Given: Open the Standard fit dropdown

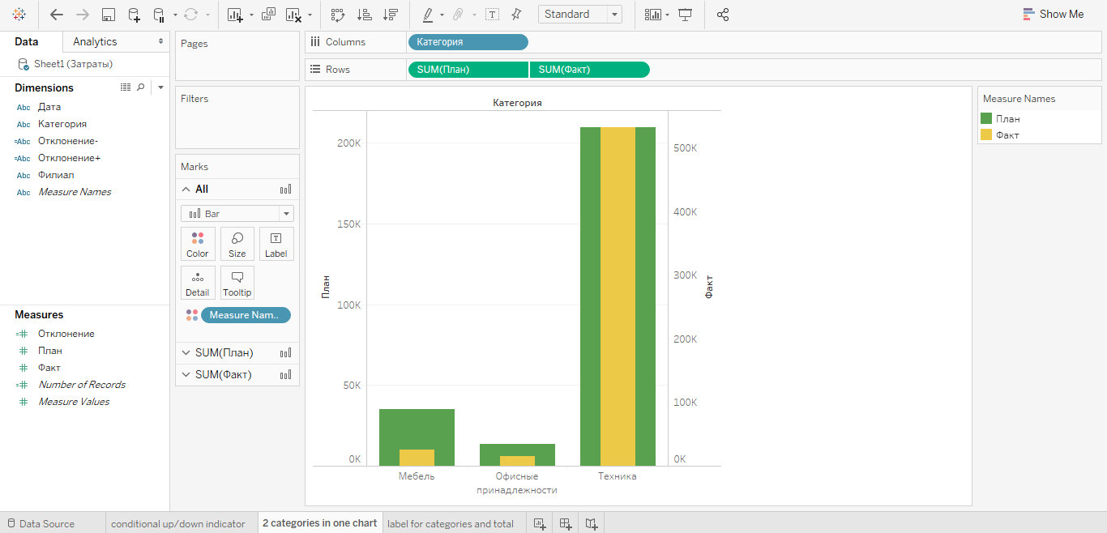Looking at the screenshot, I should coord(579,15).
